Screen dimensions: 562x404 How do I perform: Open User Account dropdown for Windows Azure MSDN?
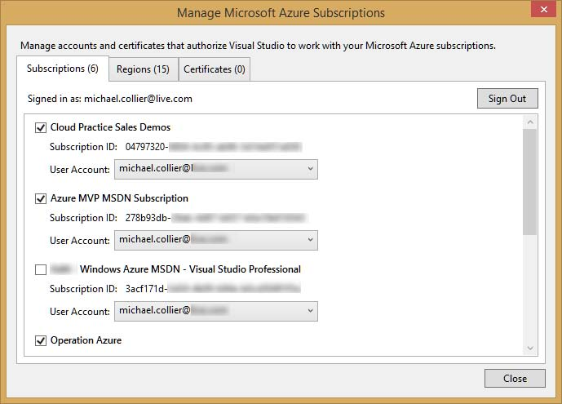(215, 311)
